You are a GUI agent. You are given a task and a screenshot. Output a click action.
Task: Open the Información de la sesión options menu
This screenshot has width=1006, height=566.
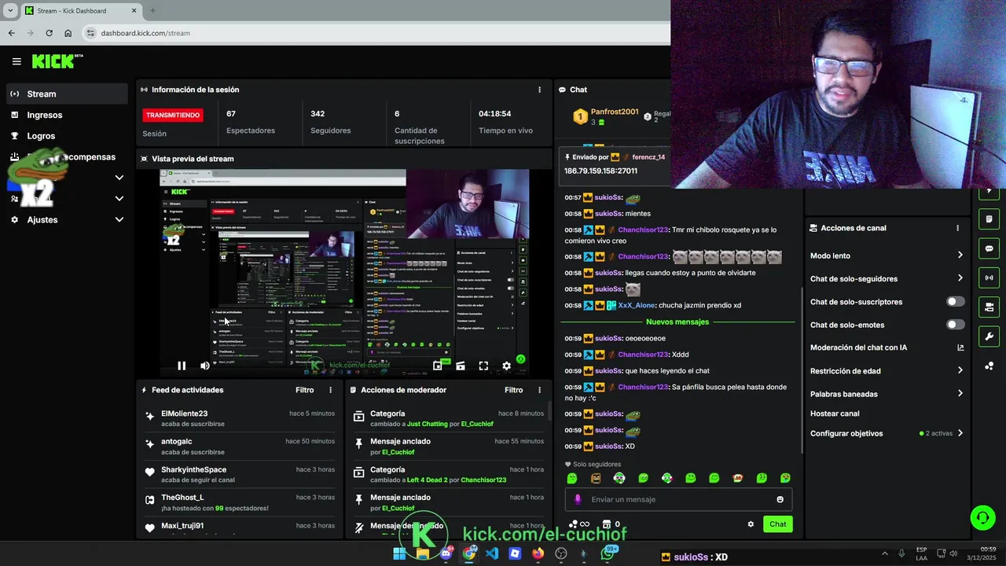coord(539,90)
